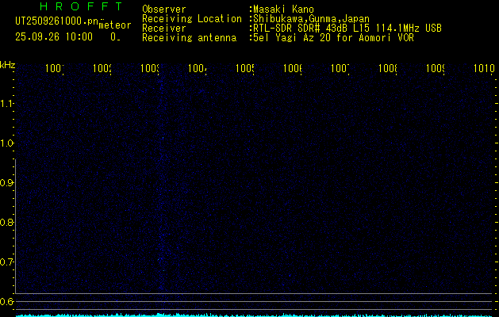This screenshot has height=317, width=499.
Task: Click the 0.8 kHz frequency tick
Action: tap(7, 223)
